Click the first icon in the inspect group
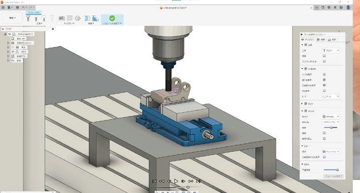The height and width of the screenshot is (193, 360). pyautogui.click(x=87, y=18)
